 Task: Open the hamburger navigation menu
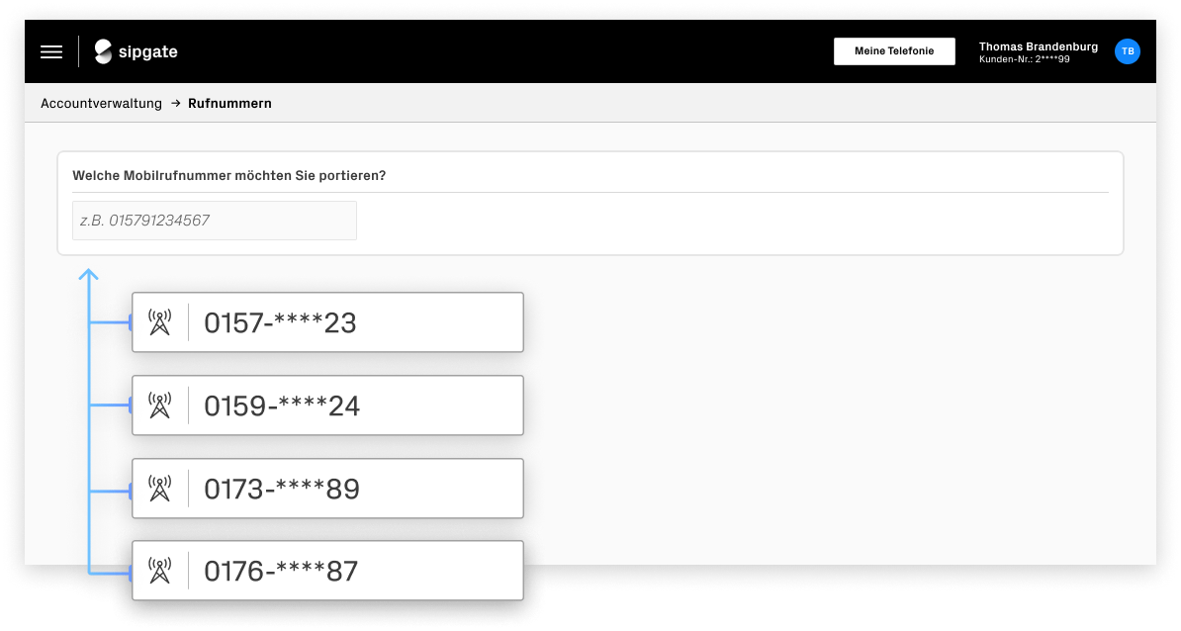[51, 52]
